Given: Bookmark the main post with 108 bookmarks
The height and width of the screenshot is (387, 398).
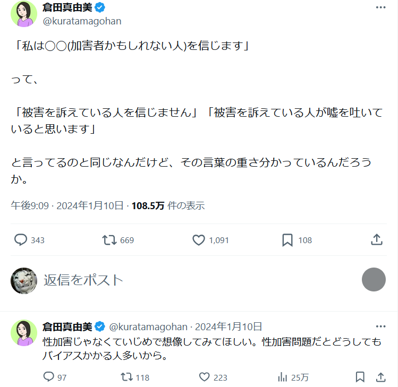Looking at the screenshot, I should pos(287,240).
